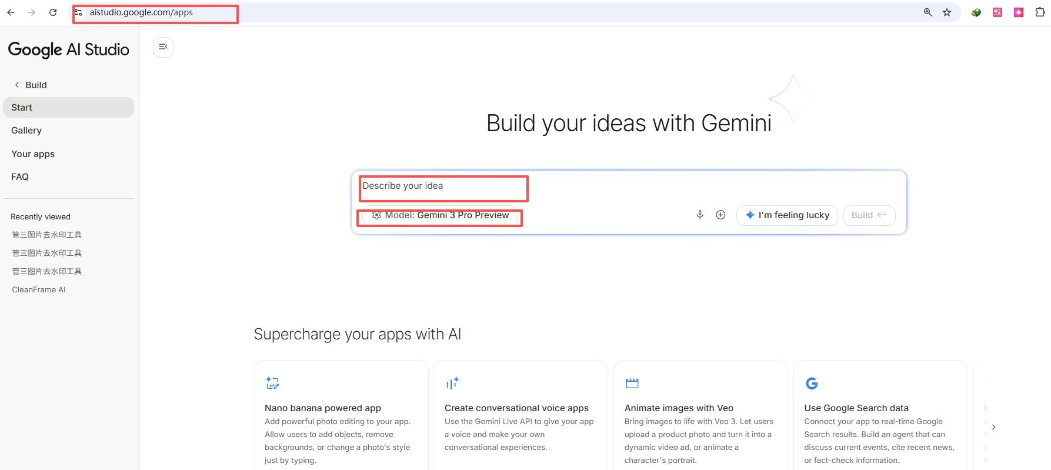Open recently viewed CleanFrame AI app
The height and width of the screenshot is (470, 1051).
(x=39, y=289)
